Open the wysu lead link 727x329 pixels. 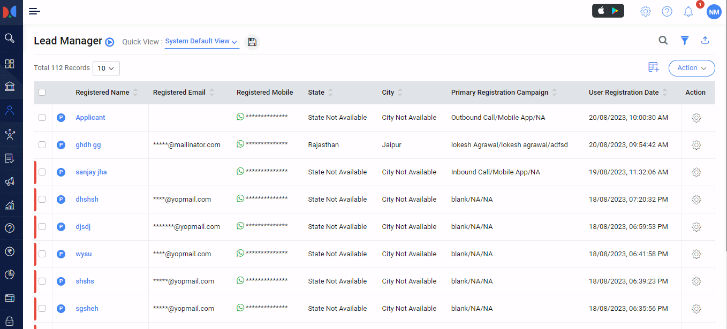click(84, 254)
